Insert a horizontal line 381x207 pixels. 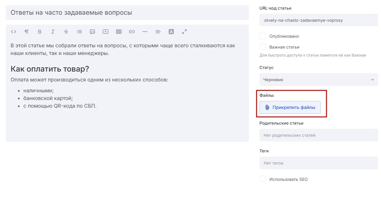pyautogui.click(x=145, y=32)
